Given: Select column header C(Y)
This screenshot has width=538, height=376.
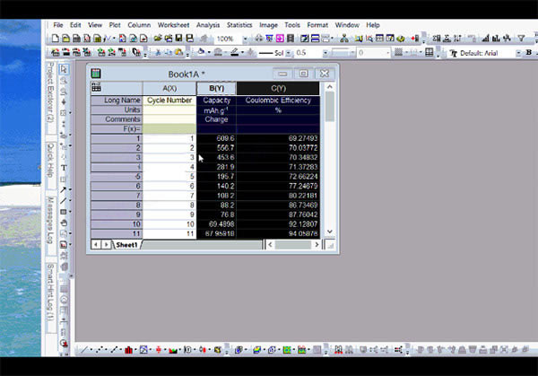Looking at the screenshot, I should coord(278,88).
